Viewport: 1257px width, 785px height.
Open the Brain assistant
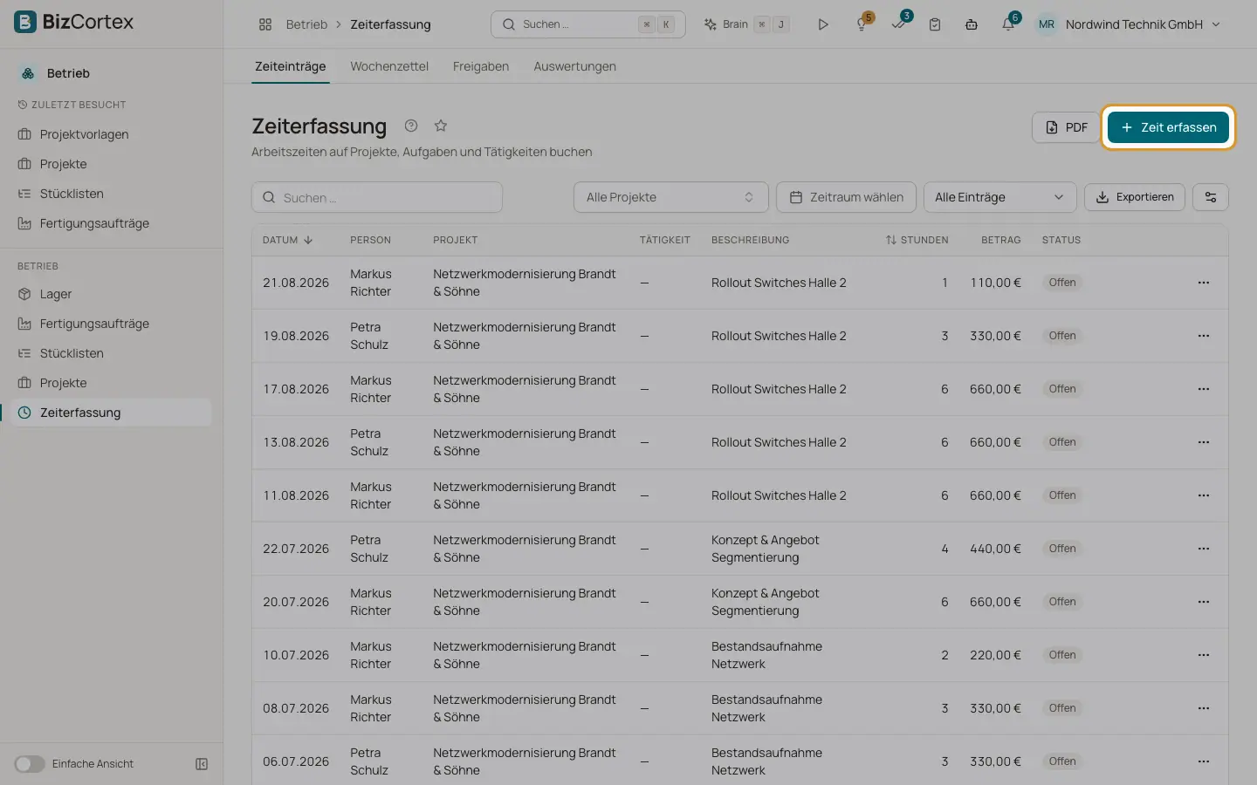(746, 24)
